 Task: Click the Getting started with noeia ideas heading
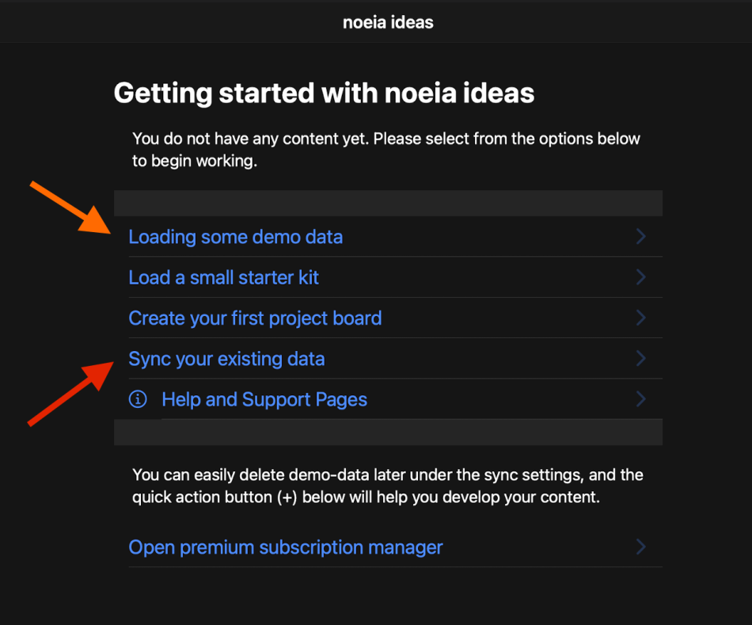[324, 93]
